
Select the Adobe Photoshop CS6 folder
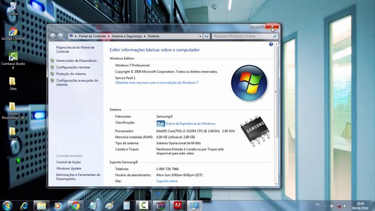point(13,111)
